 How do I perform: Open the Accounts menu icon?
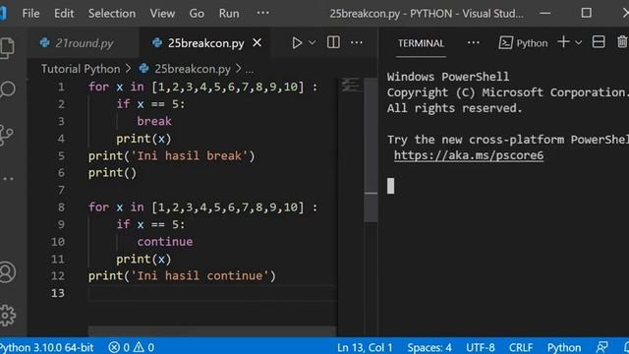pyautogui.click(x=7, y=272)
